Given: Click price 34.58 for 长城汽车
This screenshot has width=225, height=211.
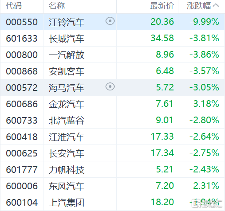Looking at the screenshot, I should click(162, 38).
